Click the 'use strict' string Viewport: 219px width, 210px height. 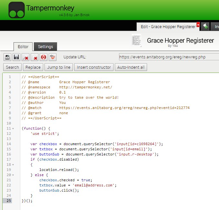44,134
